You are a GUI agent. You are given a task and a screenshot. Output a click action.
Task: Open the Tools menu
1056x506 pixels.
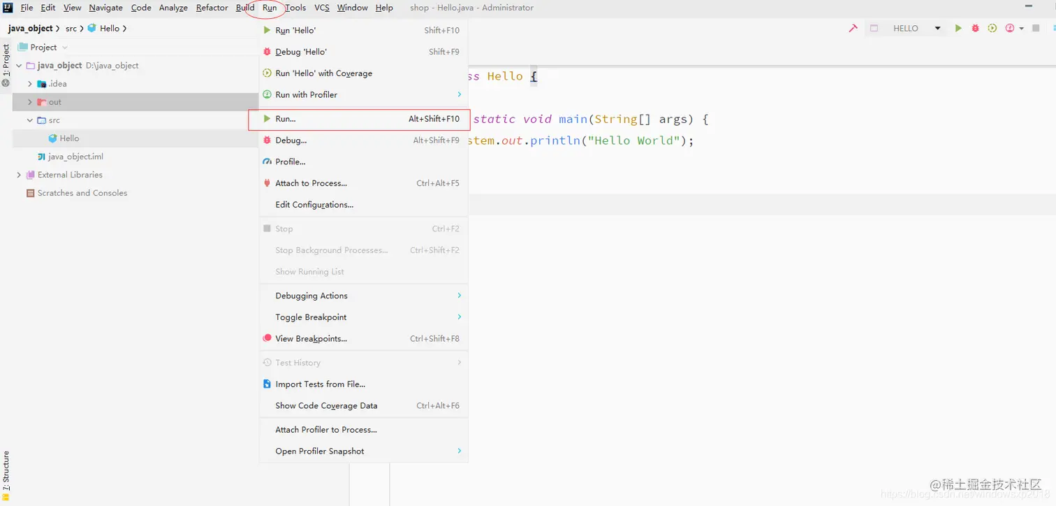click(295, 8)
